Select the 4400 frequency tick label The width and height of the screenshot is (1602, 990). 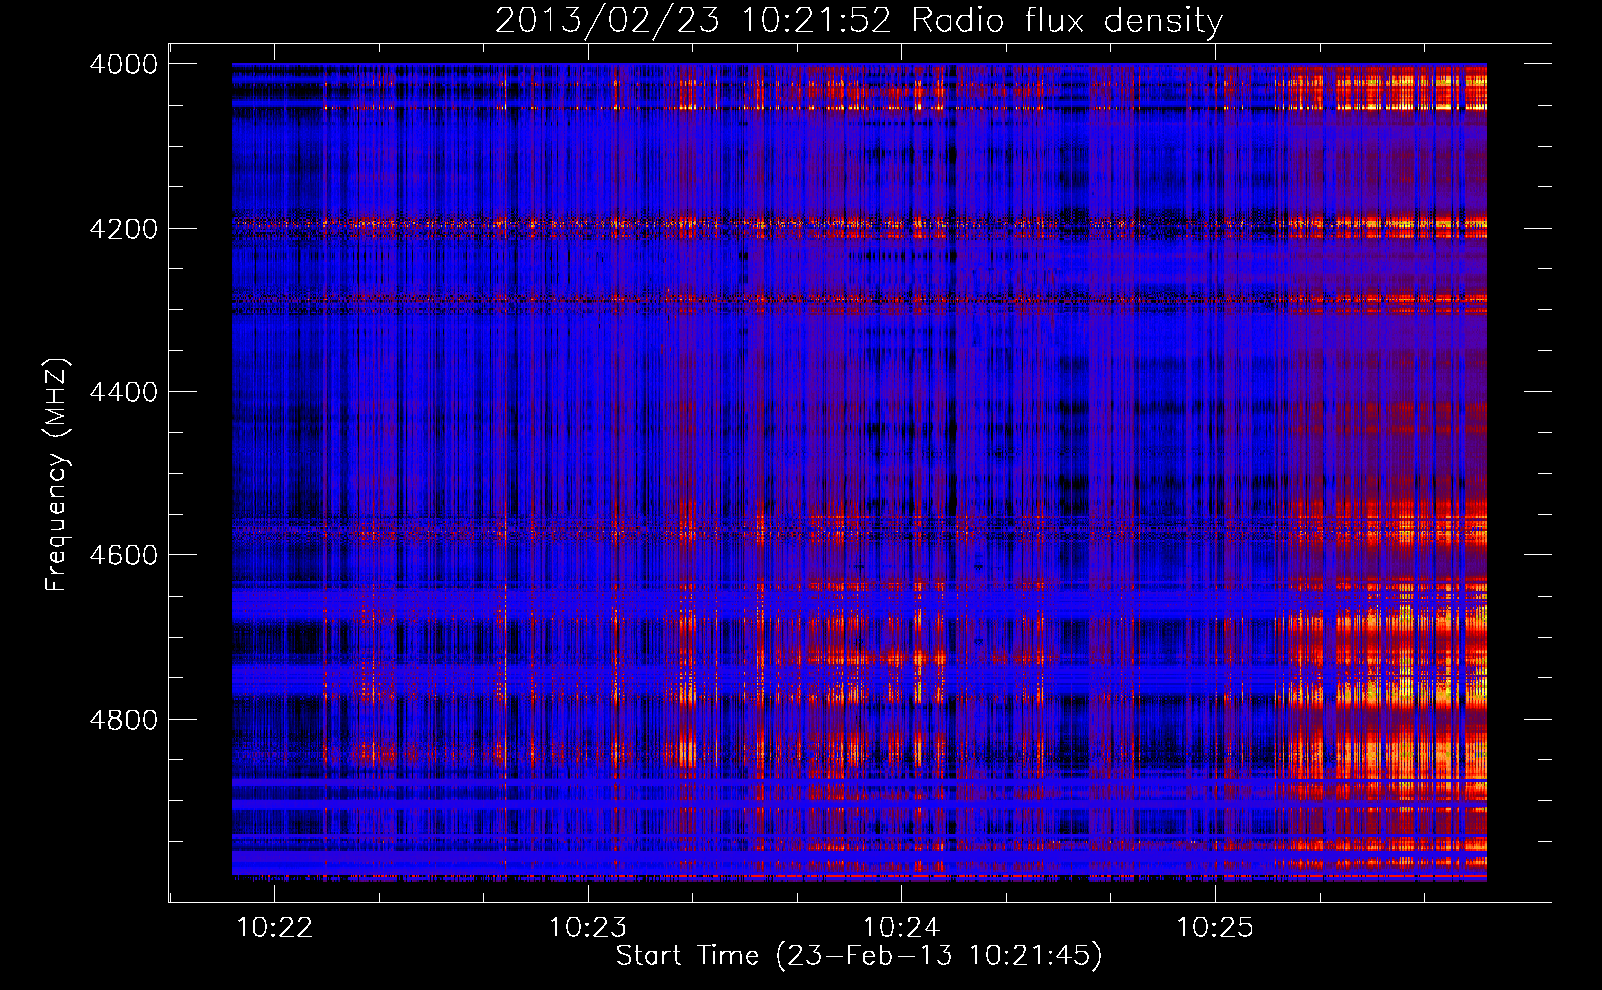coord(124,392)
